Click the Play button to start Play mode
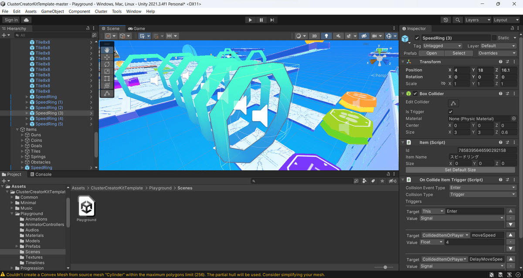523x278 pixels. coord(250,20)
